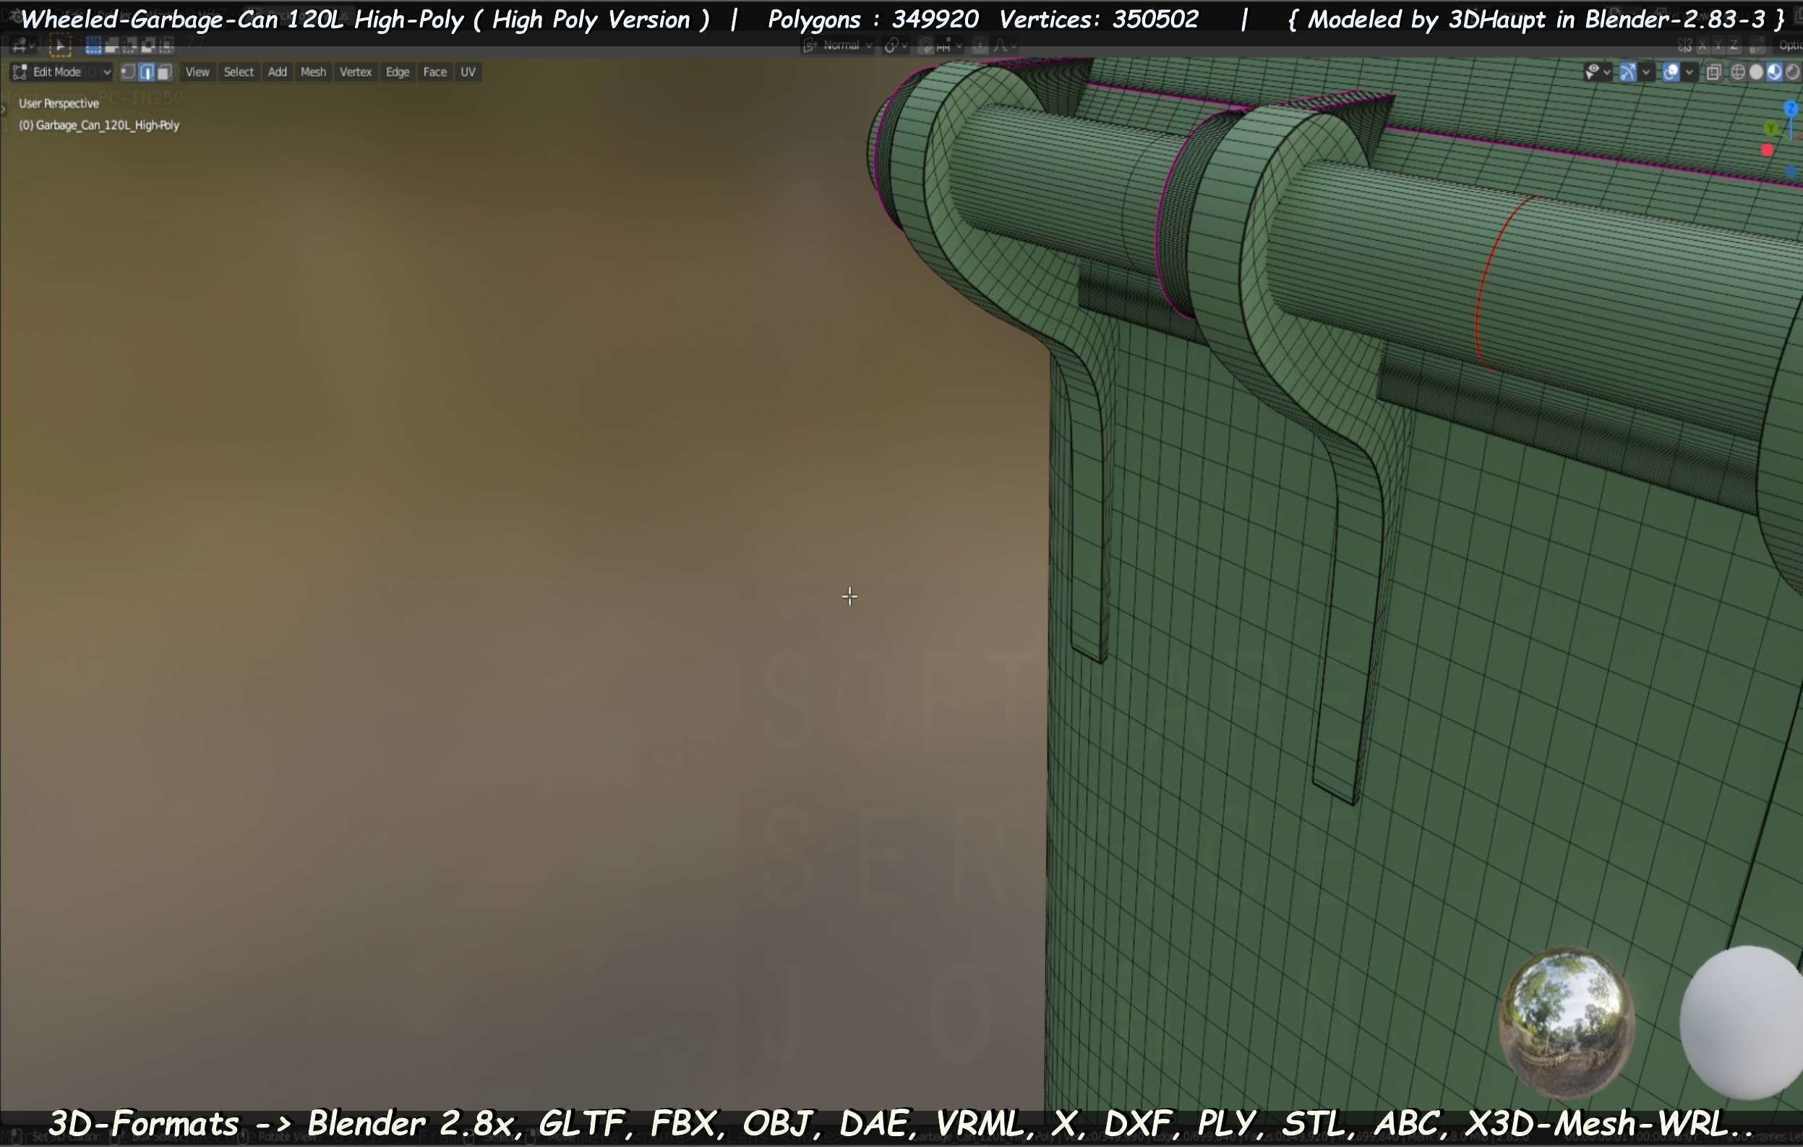1803x1147 pixels.
Task: Select wireframe viewport shading
Action: [x=1738, y=72]
